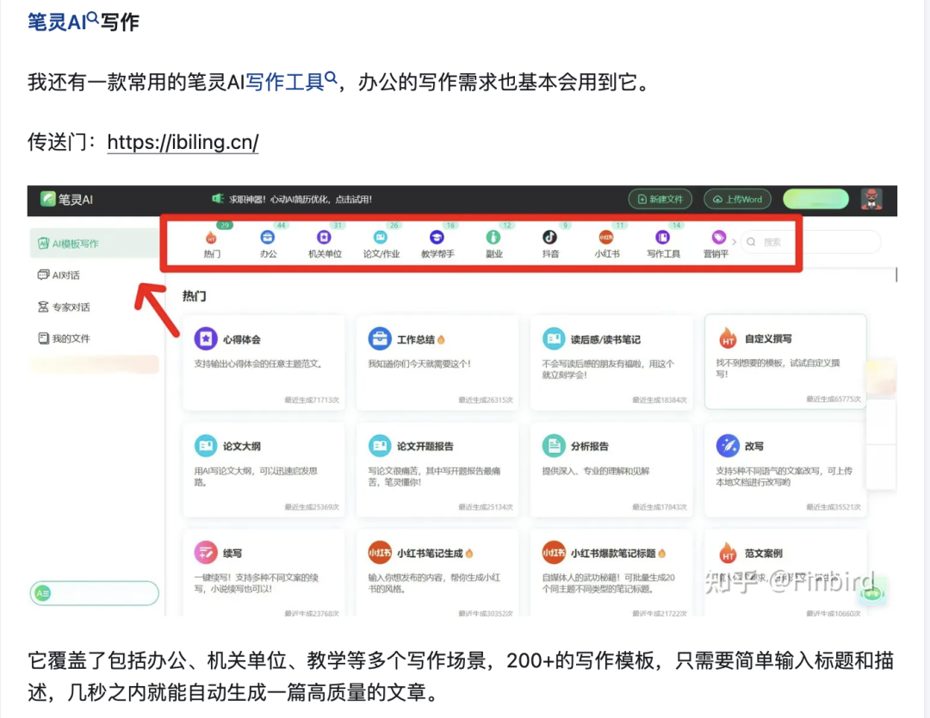The height and width of the screenshot is (718, 930).
Task: Open the 工作总结 template card
Action: pos(437,362)
